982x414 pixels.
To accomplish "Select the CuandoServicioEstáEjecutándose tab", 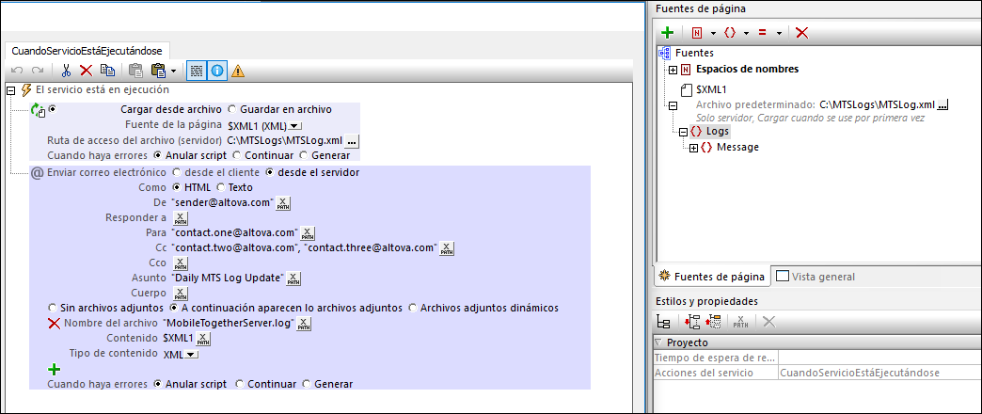I will coord(87,50).
